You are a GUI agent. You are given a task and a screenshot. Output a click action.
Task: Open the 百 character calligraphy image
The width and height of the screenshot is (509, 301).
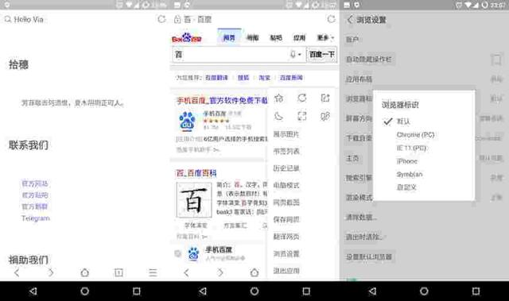194,200
